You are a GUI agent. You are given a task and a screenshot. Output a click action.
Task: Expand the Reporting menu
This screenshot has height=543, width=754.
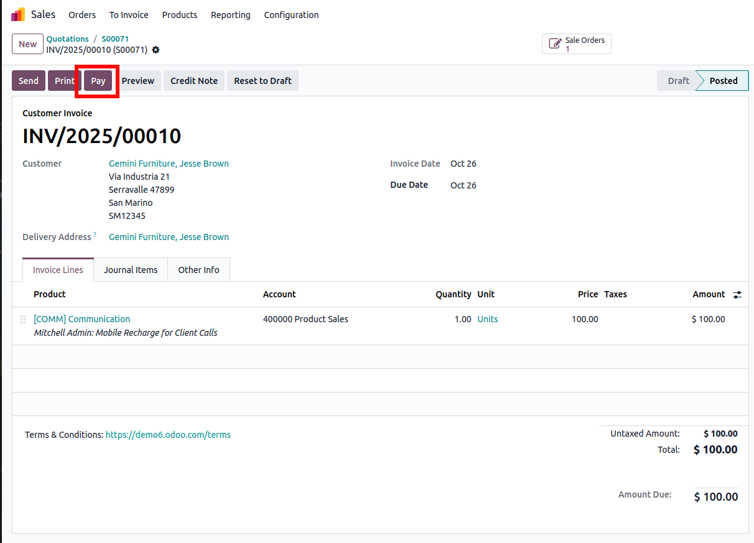pyautogui.click(x=230, y=15)
